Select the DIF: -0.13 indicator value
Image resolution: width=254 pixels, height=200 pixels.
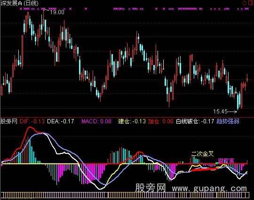pos(32,121)
